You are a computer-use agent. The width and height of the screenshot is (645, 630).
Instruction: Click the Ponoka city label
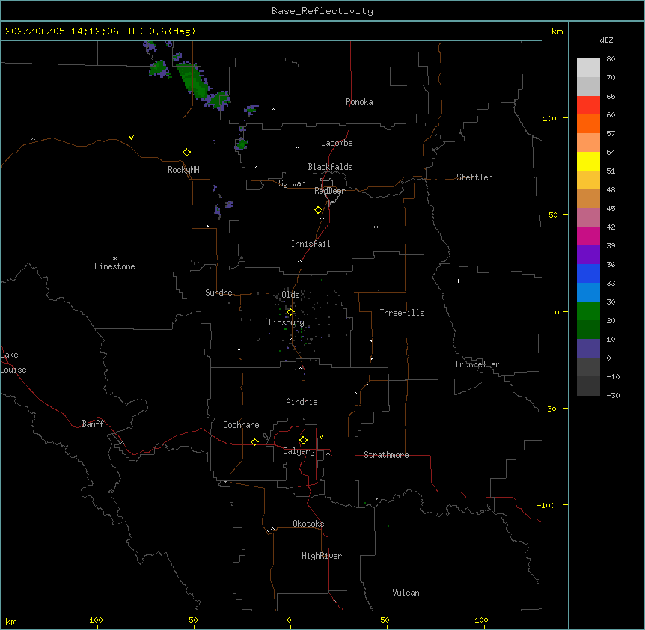pyautogui.click(x=359, y=102)
